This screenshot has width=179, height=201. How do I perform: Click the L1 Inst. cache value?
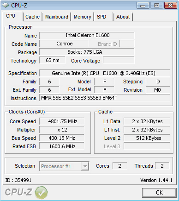click(x=147, y=130)
